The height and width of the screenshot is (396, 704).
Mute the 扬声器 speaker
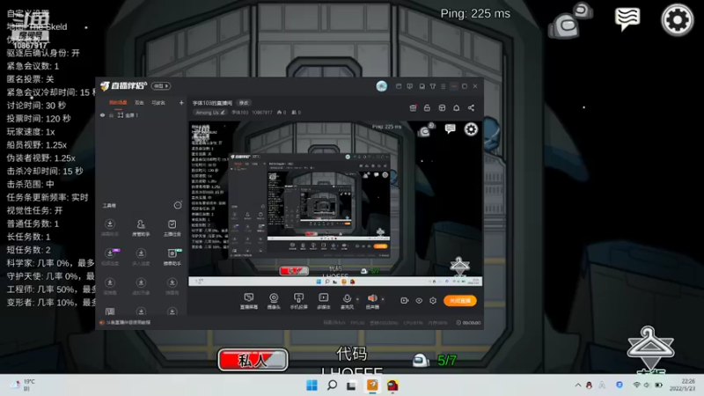pyautogui.click(x=372, y=301)
